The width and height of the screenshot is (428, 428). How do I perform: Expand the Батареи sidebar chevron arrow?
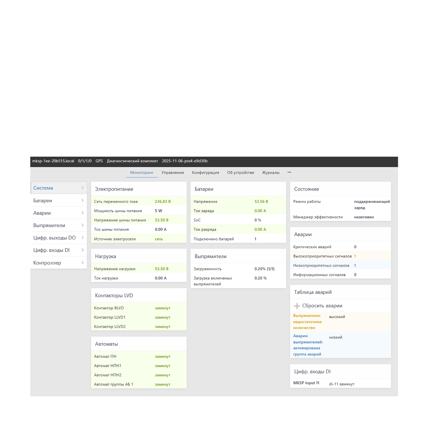[x=82, y=201]
